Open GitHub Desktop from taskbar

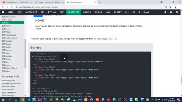(x=92, y=99)
